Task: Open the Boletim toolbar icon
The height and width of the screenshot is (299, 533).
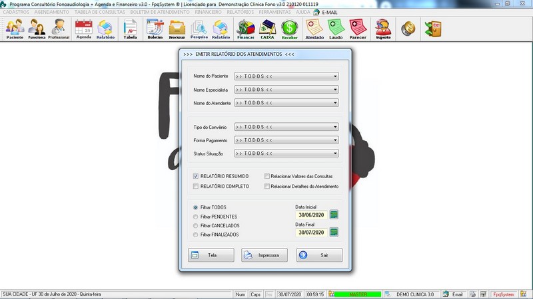Action: pyautogui.click(x=155, y=29)
